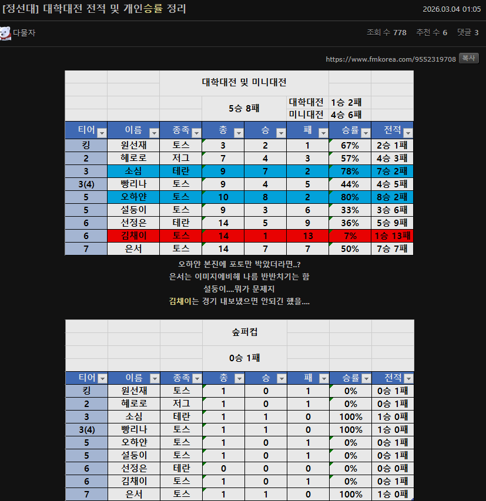Open 총 filter dropdown in 슈퍼컵 table

click(239, 379)
